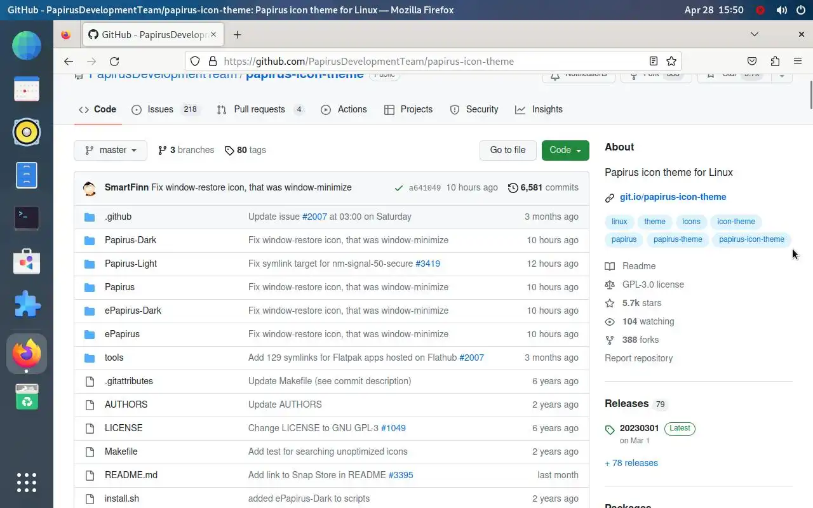Image resolution: width=813 pixels, height=508 pixels.
Task: Click the volume icon in the top bar
Action: pos(782,10)
